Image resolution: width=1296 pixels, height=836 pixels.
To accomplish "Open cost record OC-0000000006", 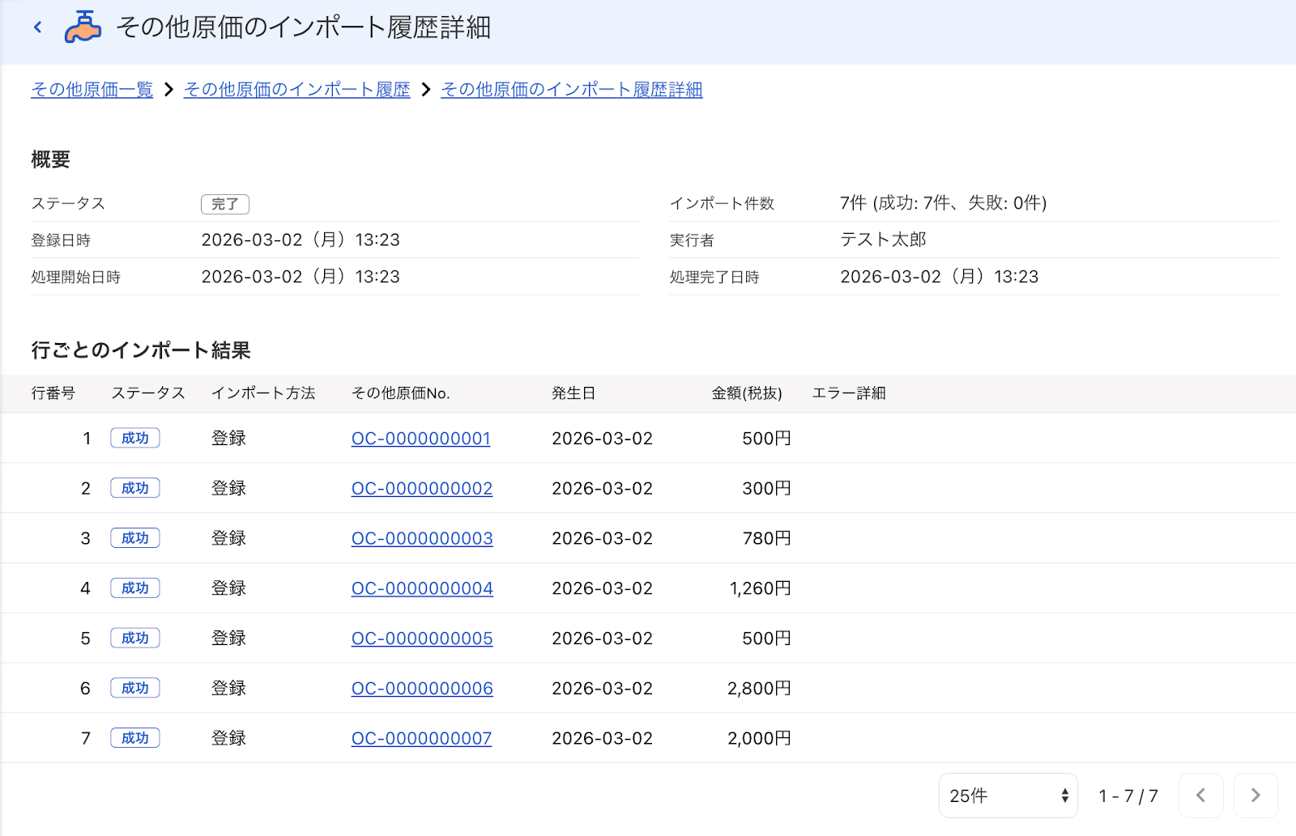I will [422, 689].
